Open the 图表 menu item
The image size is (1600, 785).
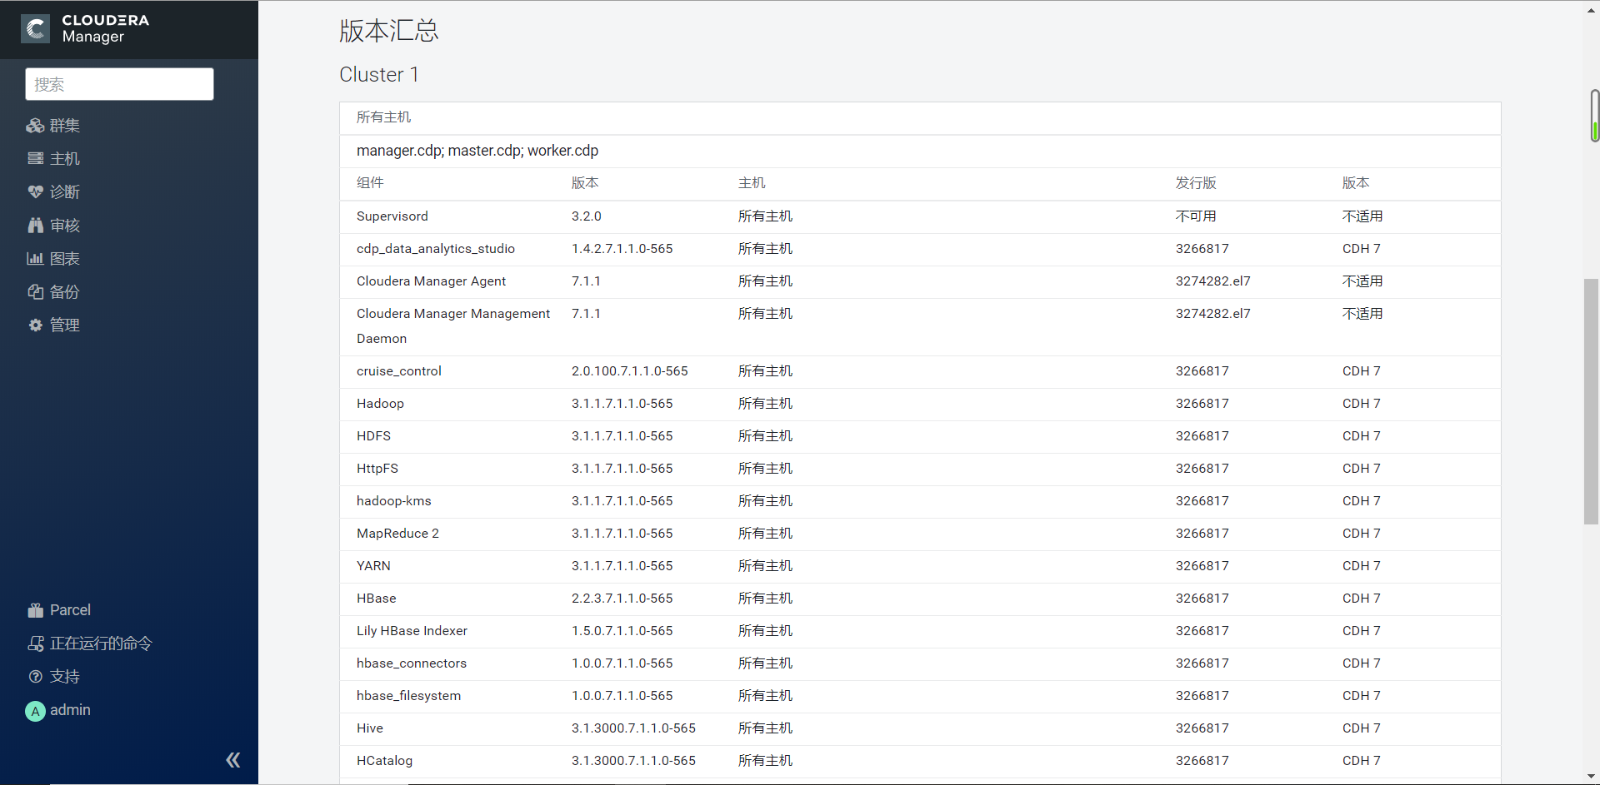[65, 259]
